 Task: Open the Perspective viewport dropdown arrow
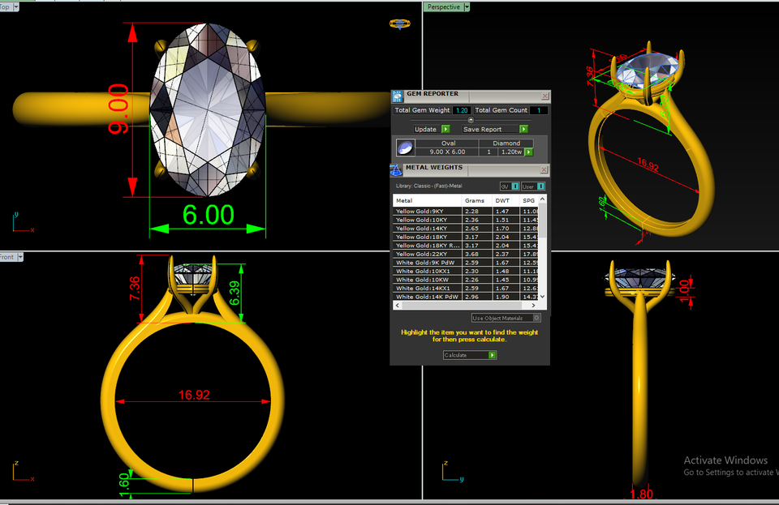pos(467,7)
